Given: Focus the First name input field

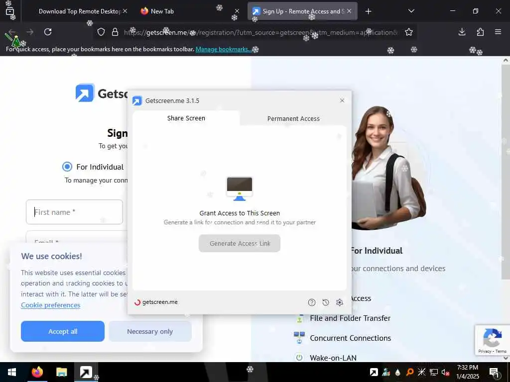Looking at the screenshot, I should [x=75, y=212].
